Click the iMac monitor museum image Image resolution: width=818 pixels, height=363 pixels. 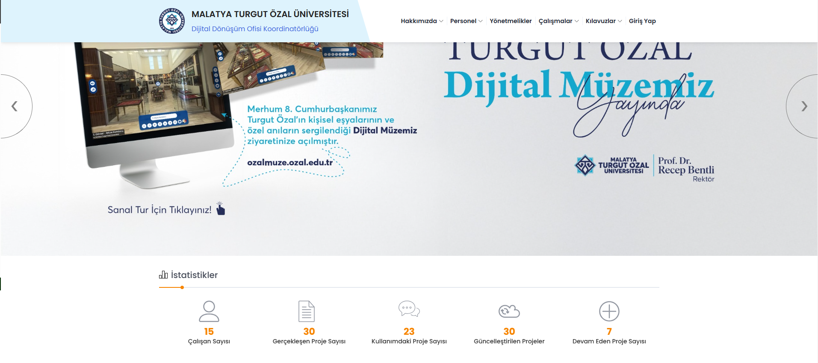pyautogui.click(x=154, y=115)
